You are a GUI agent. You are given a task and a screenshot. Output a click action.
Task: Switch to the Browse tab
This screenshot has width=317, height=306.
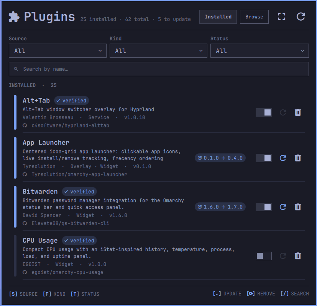click(254, 17)
